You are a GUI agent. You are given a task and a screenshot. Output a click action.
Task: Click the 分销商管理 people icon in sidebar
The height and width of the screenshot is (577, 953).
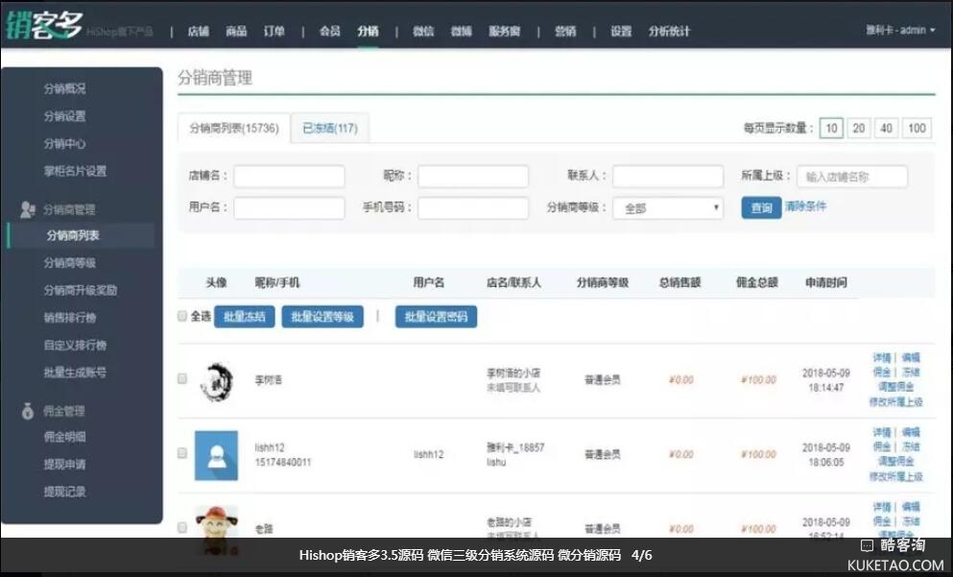27,209
